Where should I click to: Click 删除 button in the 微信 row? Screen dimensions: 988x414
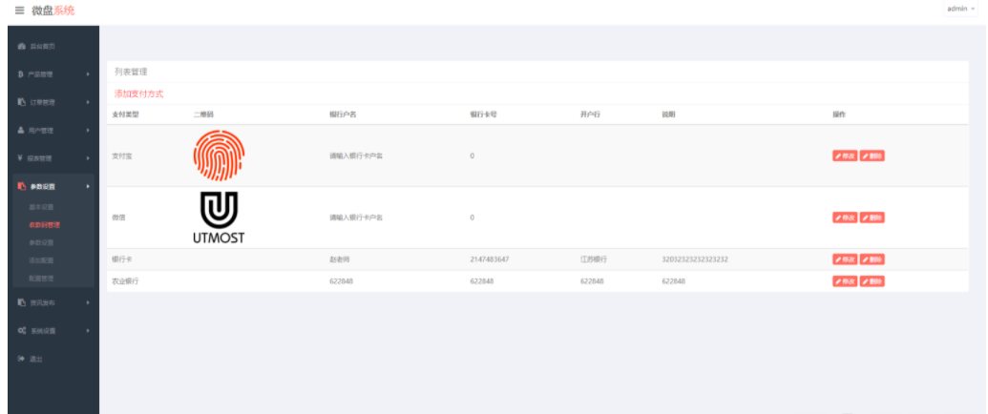872,217
